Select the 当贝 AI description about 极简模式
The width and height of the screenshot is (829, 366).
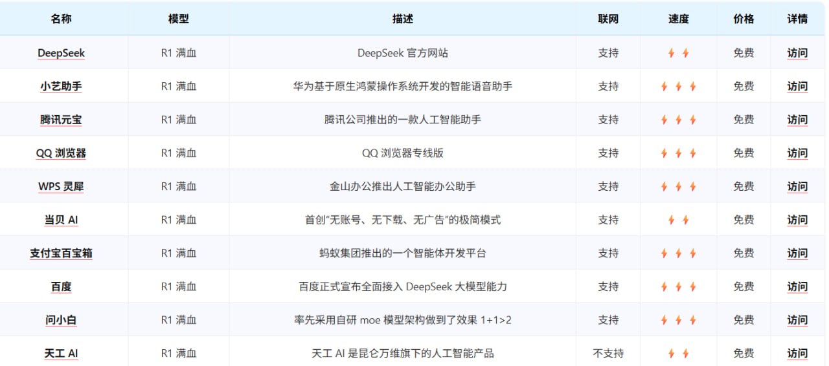point(402,220)
